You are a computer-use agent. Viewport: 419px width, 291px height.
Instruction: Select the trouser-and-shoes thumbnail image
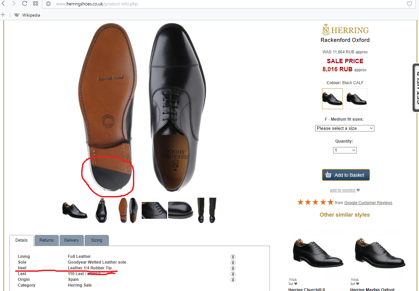point(207,210)
